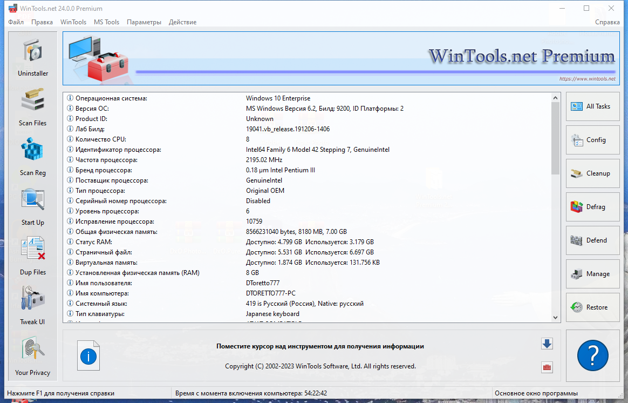628x403 pixels.
Task: Click the info icon beside Версия ОС
Action: click(70, 108)
